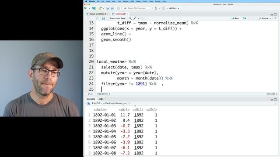Viewport: 280px width, 157px height.
Task: Open the Help menu
Action: (x=164, y=1)
